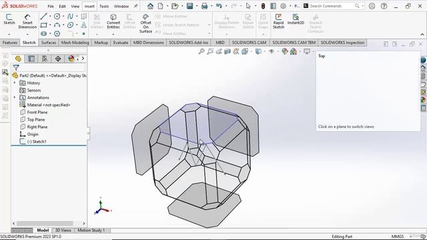The height and width of the screenshot is (240, 427).
Task: Select the Circle sketch tool
Action: click(57, 17)
